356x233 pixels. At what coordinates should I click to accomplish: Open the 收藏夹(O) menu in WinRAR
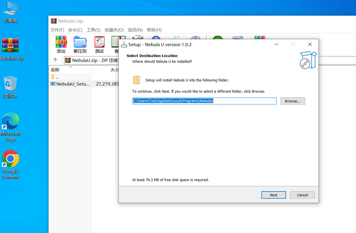click(x=114, y=30)
